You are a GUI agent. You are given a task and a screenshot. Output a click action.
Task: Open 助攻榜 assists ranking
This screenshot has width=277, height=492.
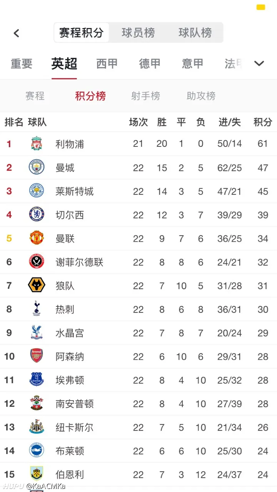[201, 96]
